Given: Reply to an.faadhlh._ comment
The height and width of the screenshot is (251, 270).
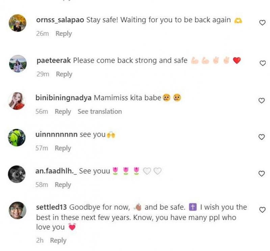Looking at the screenshot, I should [63, 185].
